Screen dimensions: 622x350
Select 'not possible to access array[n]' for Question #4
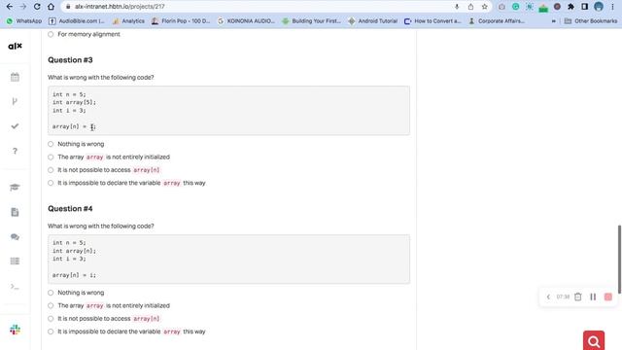pyautogui.click(x=51, y=319)
